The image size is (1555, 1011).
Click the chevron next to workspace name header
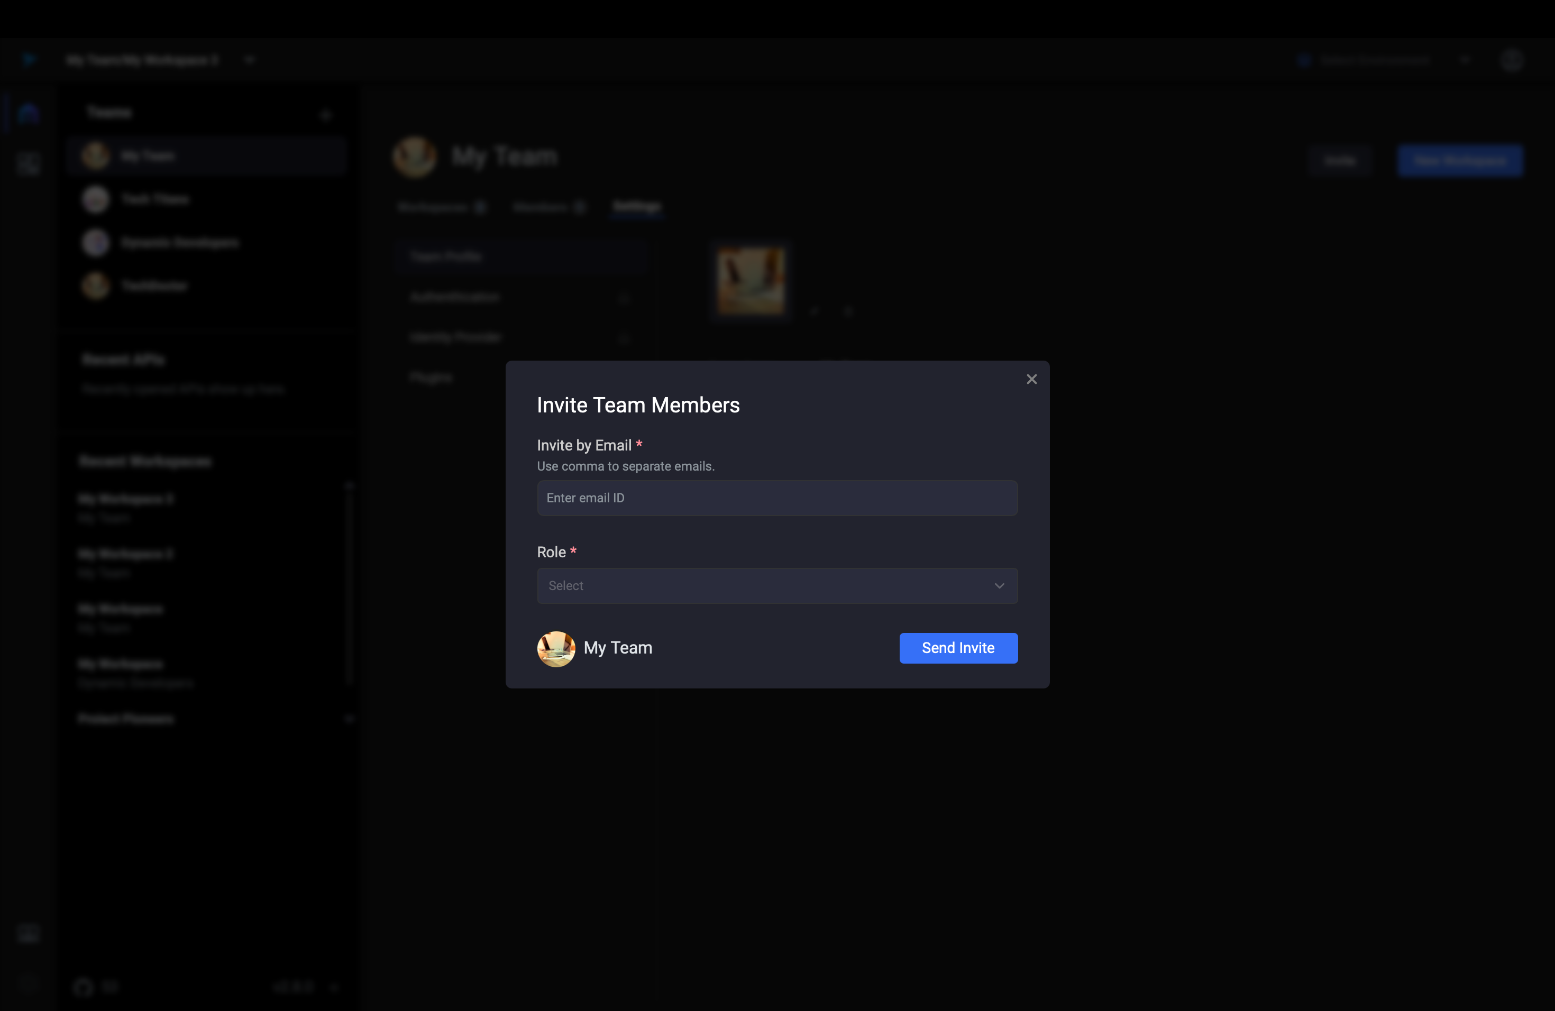(x=249, y=59)
